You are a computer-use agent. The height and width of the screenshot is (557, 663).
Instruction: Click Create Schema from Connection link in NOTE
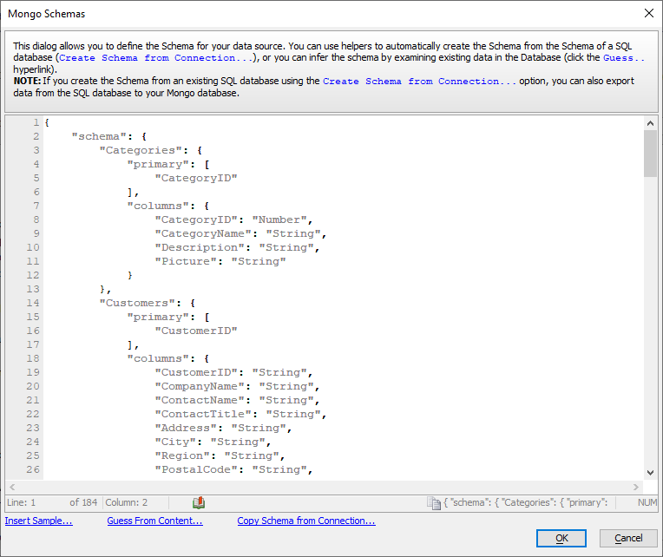tap(419, 82)
